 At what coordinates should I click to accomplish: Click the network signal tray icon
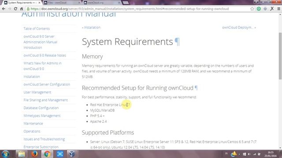coord(255,154)
